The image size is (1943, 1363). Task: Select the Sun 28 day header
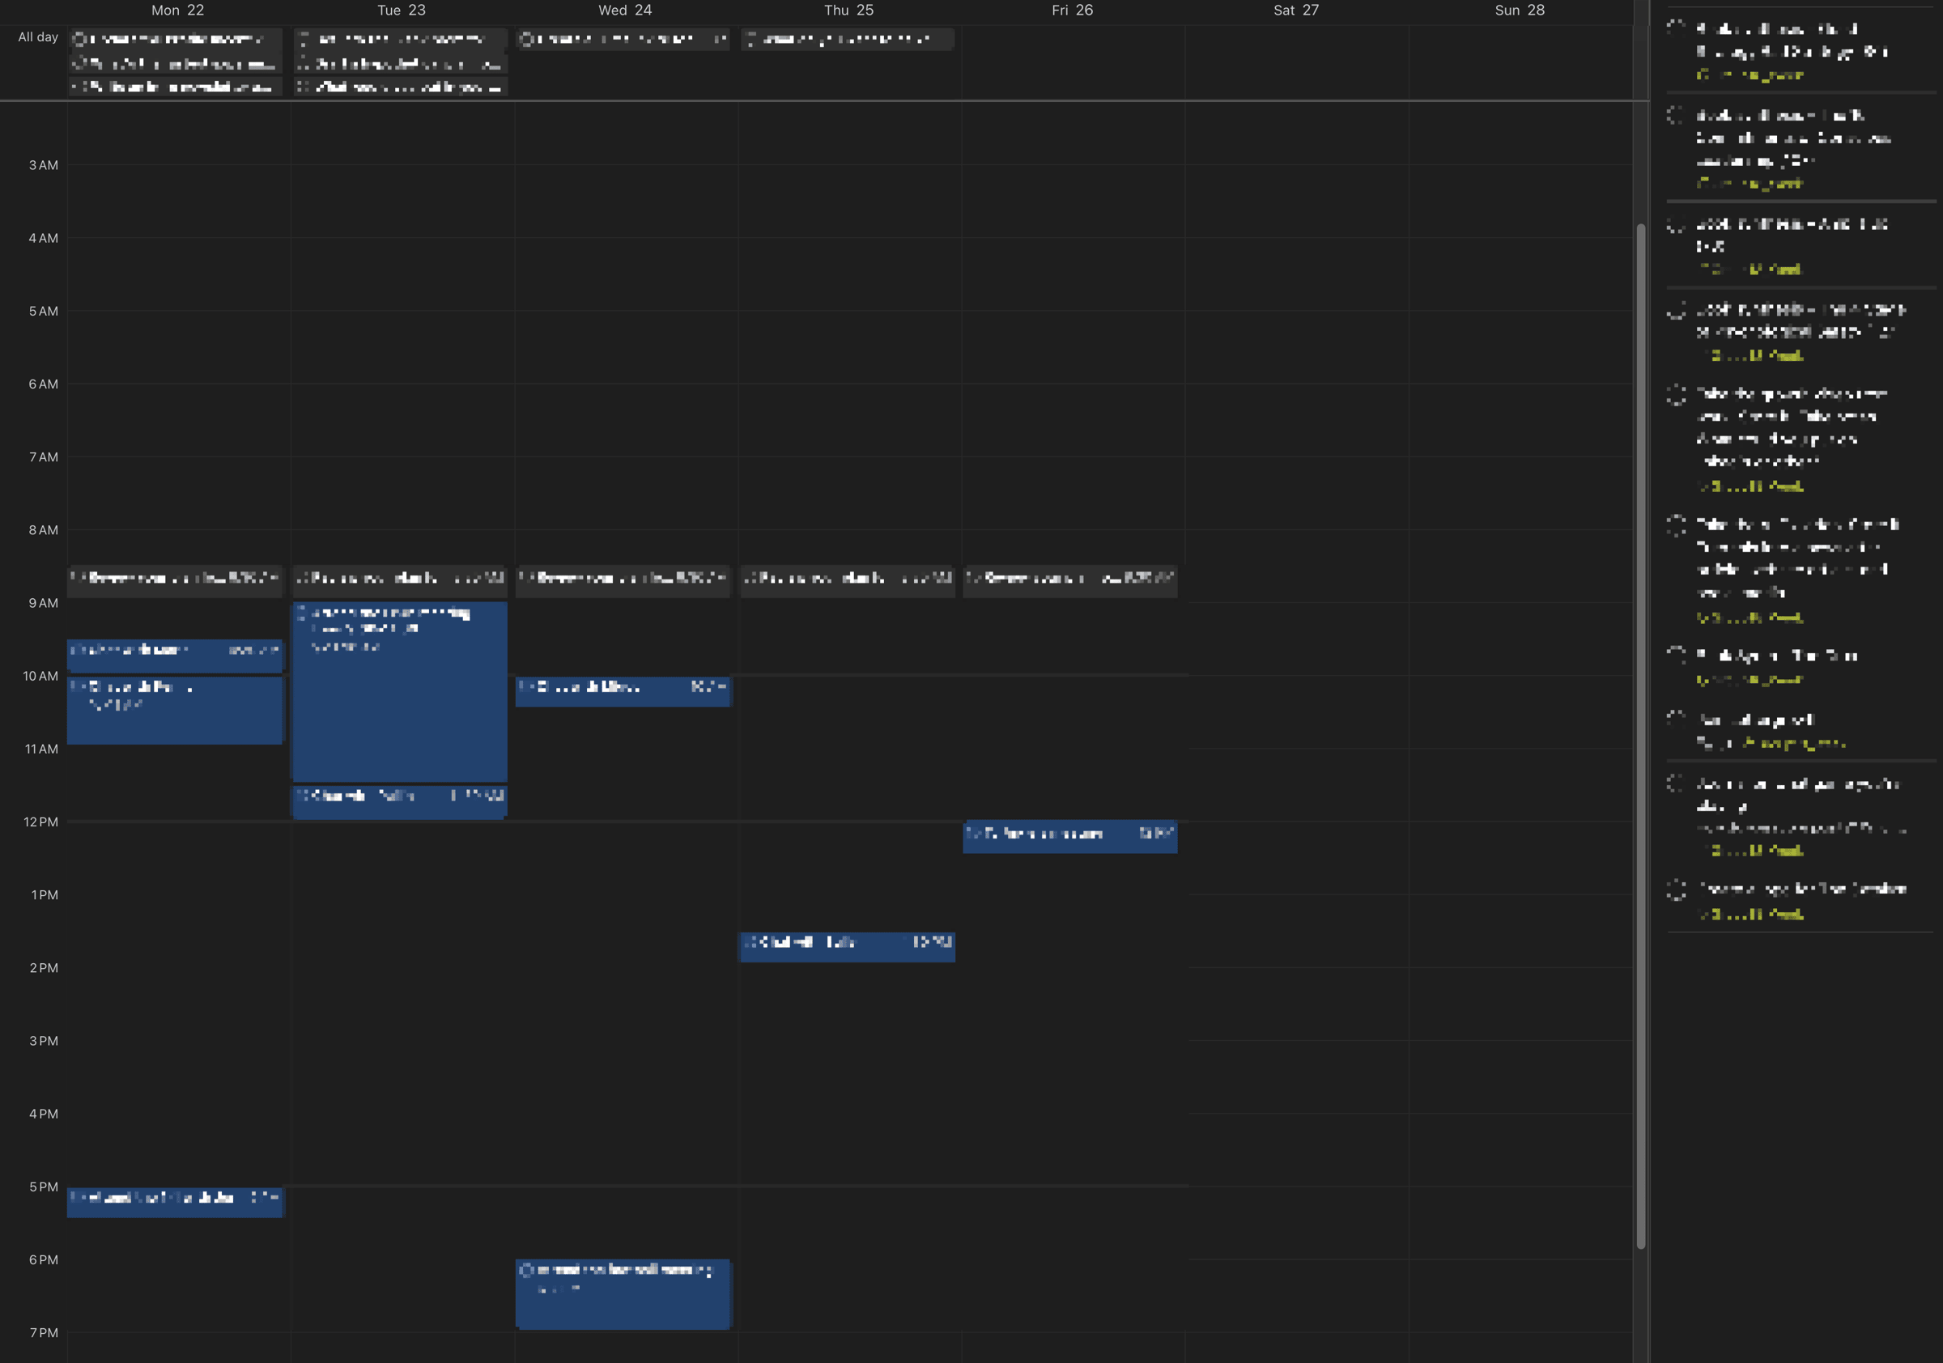tap(1519, 11)
